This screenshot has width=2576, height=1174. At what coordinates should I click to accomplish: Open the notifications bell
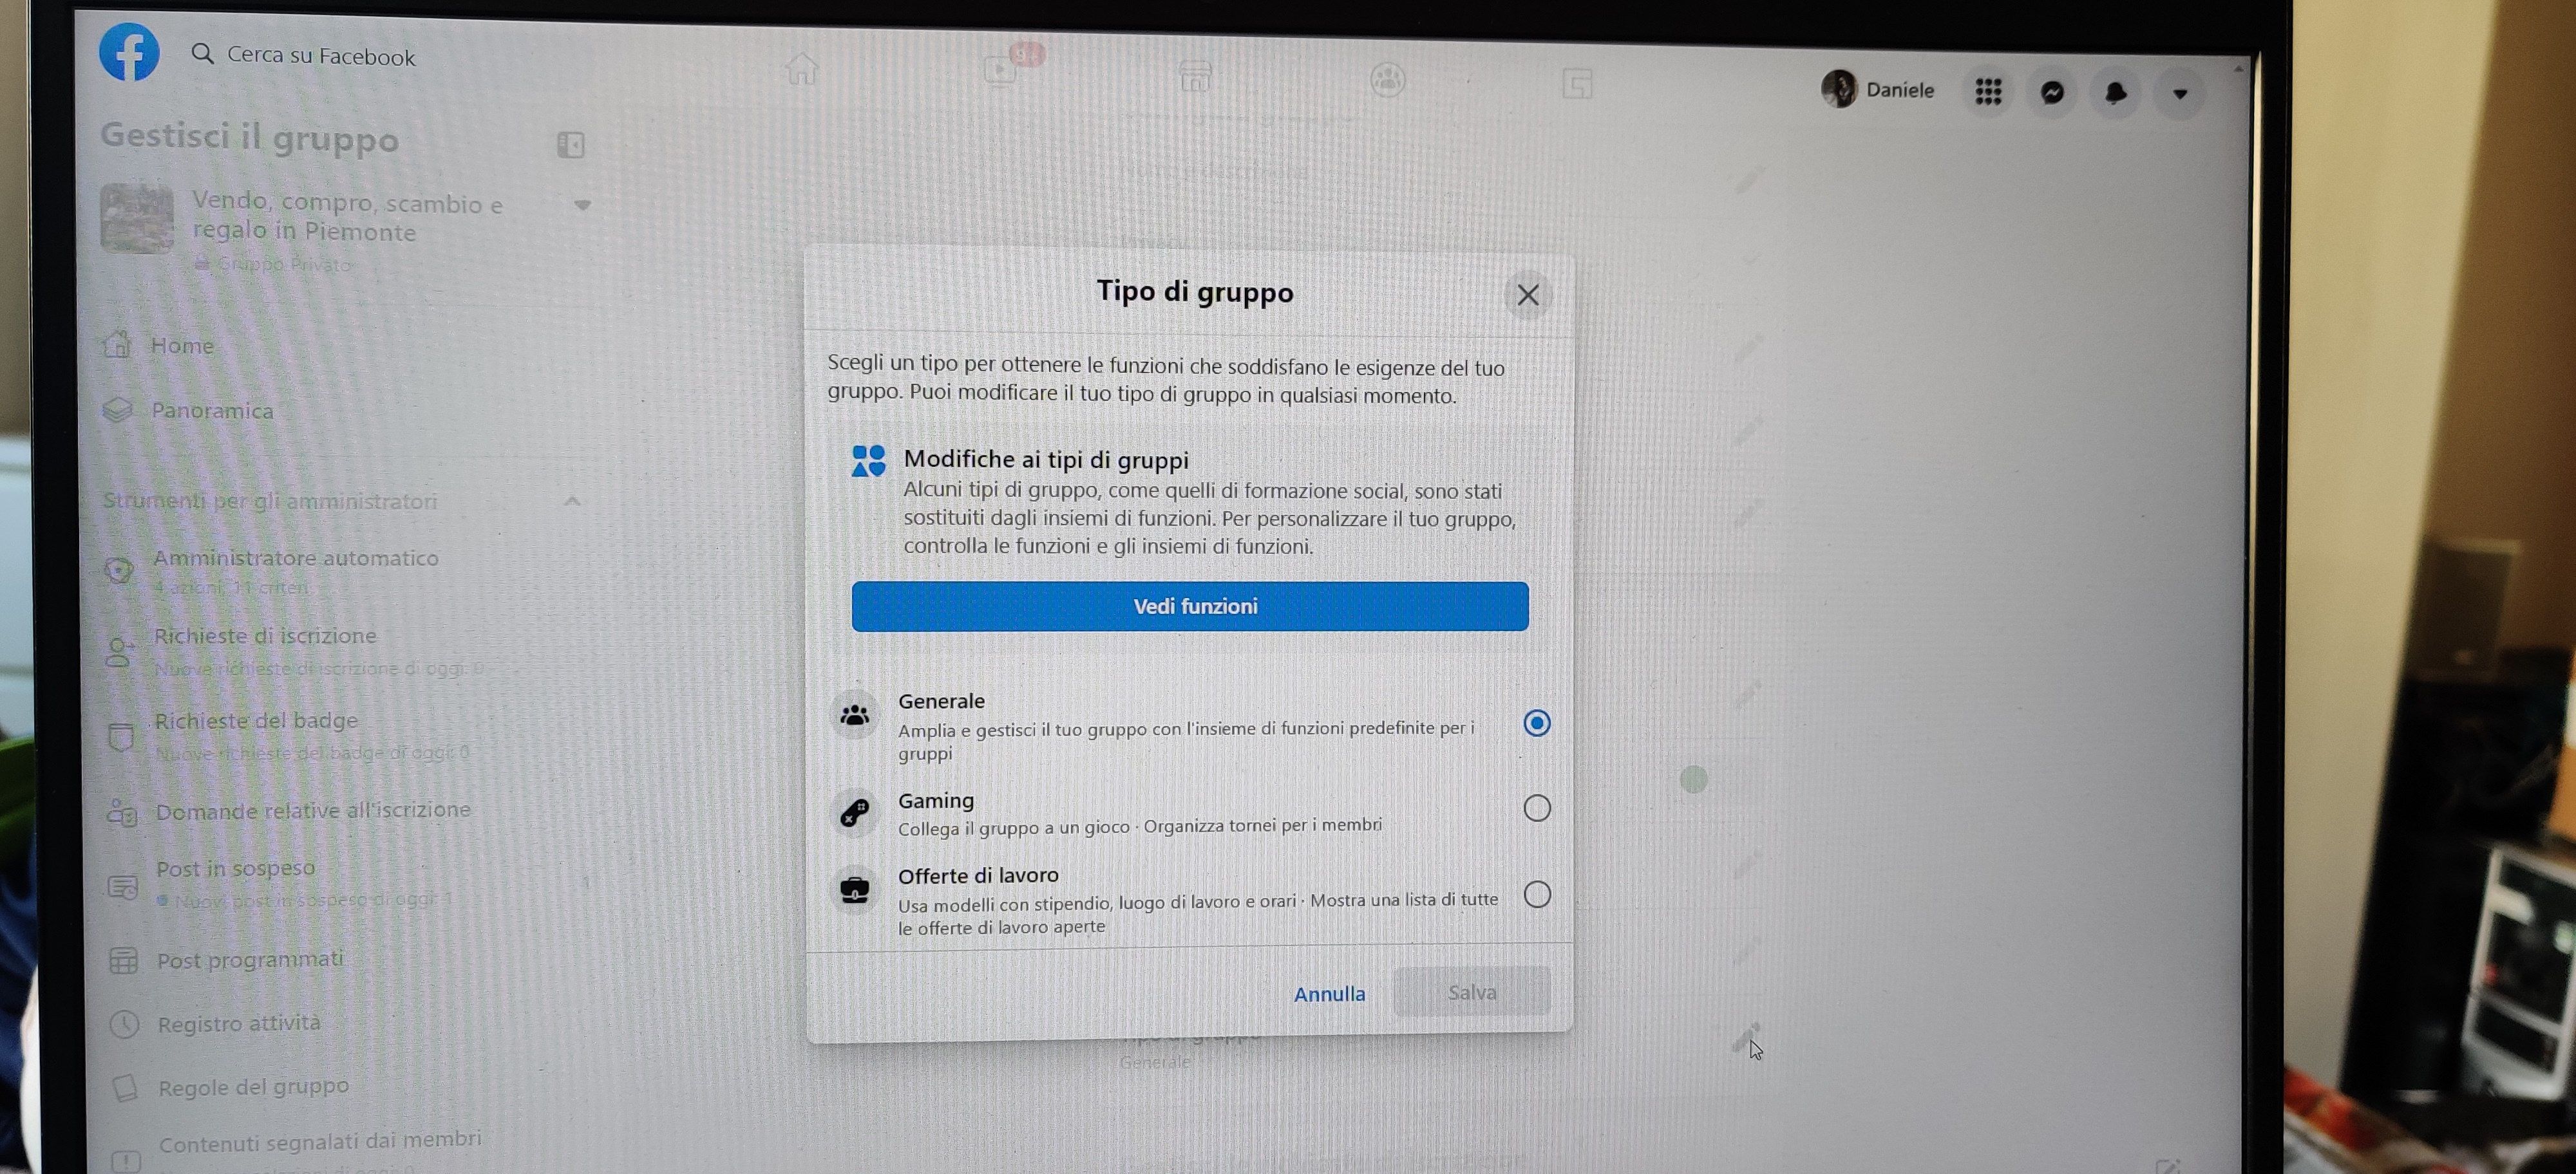click(x=2116, y=94)
